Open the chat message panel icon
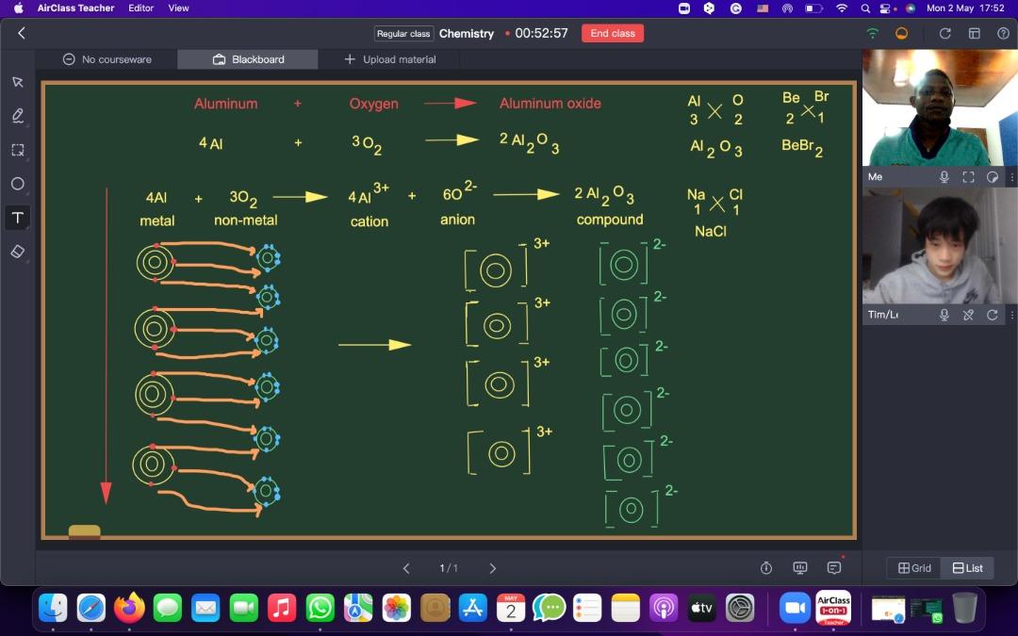1018x636 pixels. (834, 567)
